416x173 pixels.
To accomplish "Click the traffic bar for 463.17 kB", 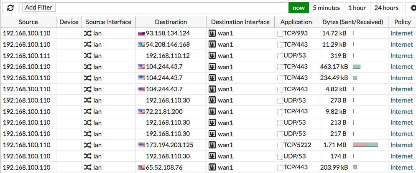I will (357, 67).
